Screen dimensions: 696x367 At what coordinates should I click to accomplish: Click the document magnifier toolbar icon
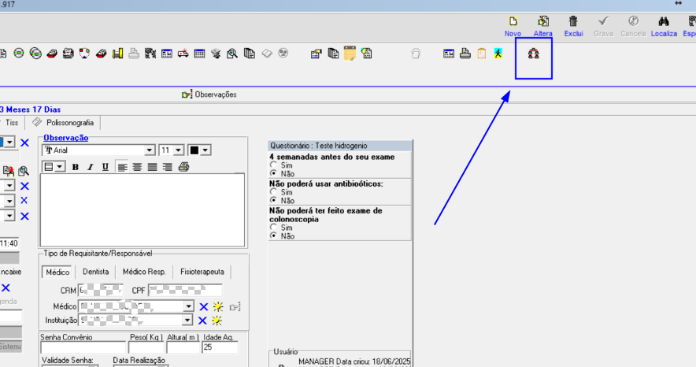point(232,54)
